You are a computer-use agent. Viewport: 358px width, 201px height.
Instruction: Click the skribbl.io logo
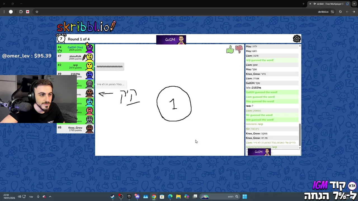[x=86, y=26]
